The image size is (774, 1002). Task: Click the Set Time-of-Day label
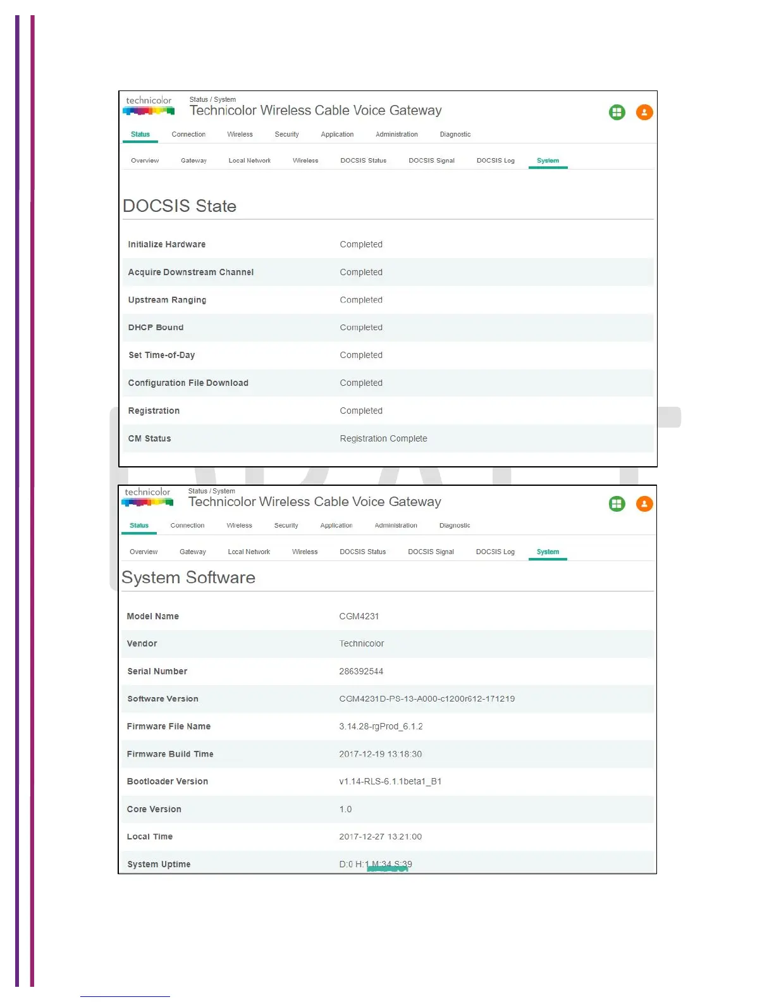point(161,356)
